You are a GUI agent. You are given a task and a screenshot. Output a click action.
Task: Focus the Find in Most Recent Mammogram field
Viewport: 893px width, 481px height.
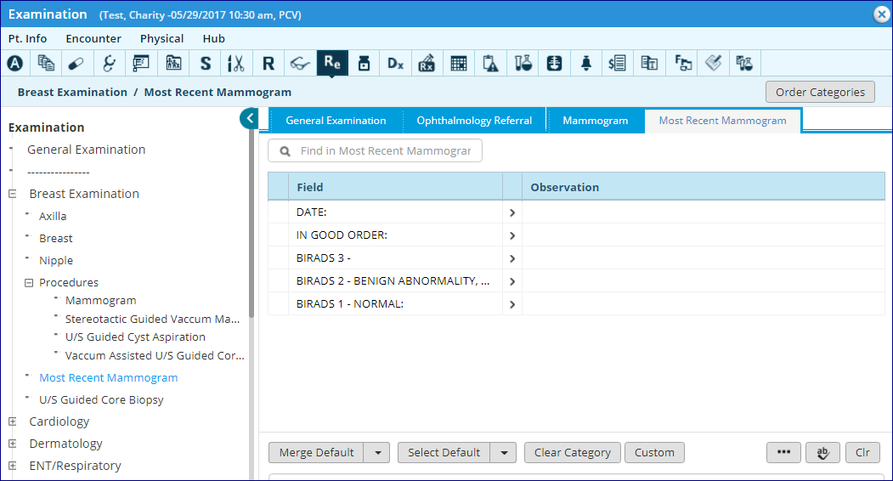(376, 151)
